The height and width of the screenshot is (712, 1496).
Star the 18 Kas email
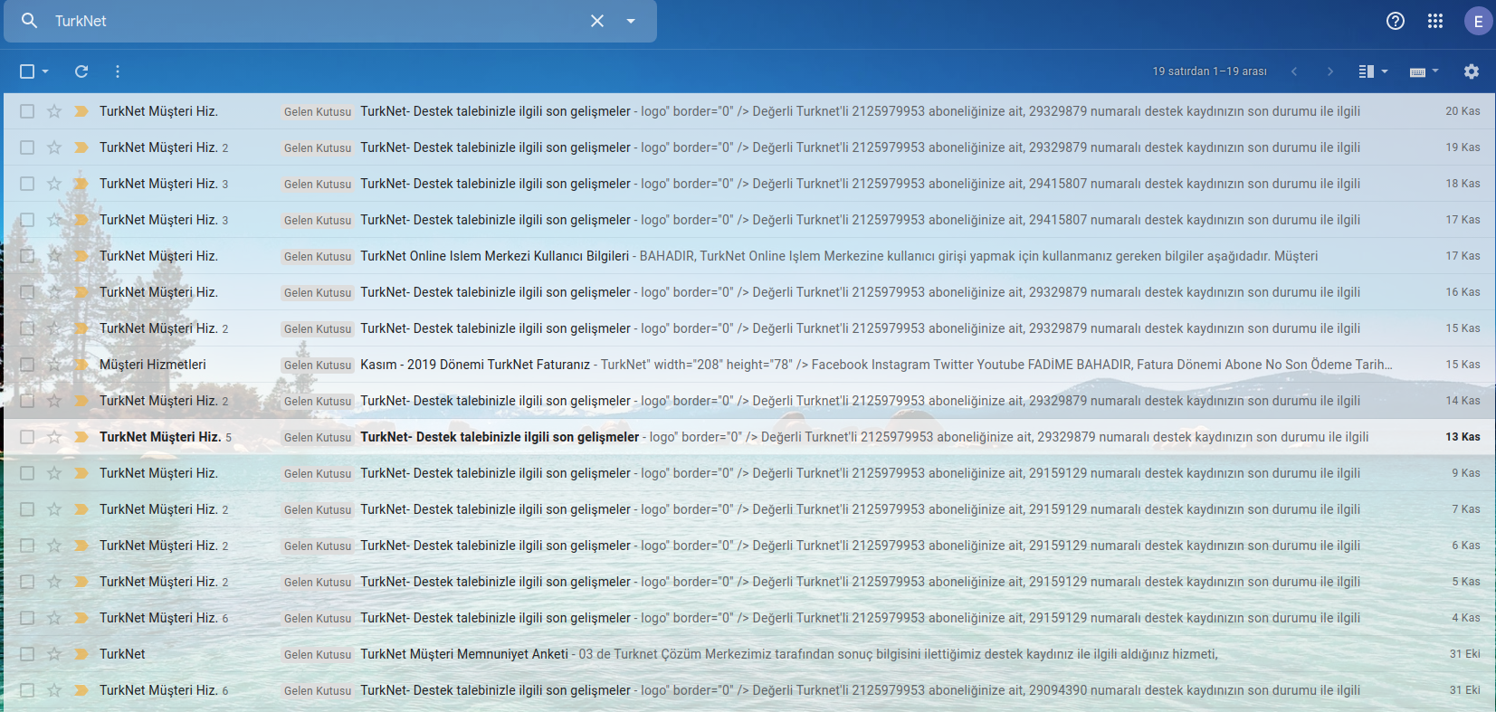coord(54,184)
